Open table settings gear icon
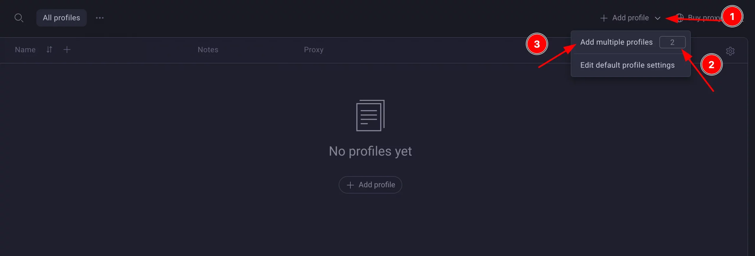This screenshot has width=755, height=256. pos(730,51)
